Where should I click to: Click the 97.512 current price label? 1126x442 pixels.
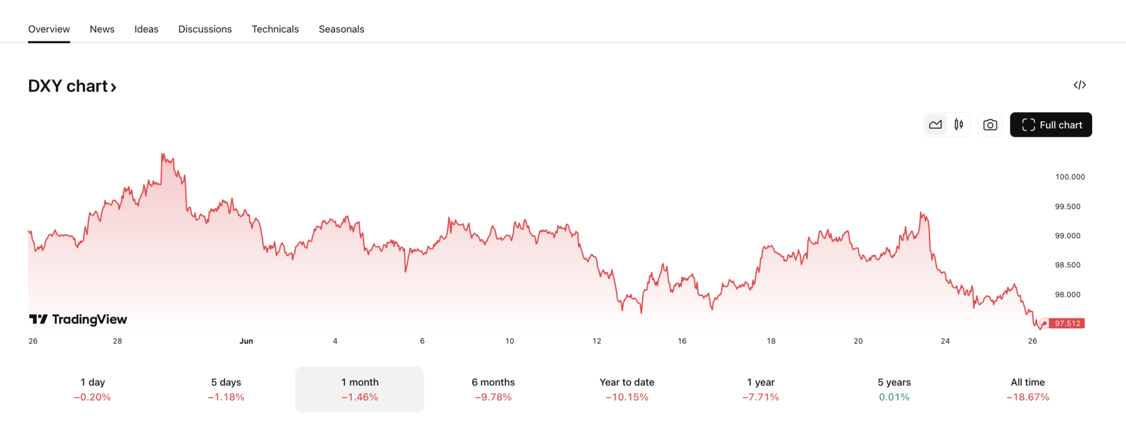click(1067, 323)
